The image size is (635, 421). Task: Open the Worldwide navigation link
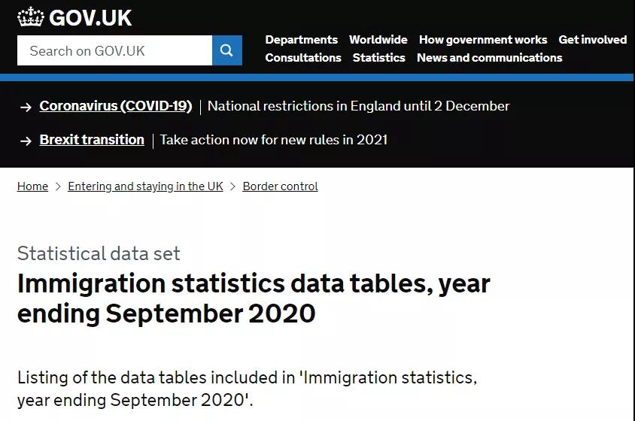click(x=378, y=40)
